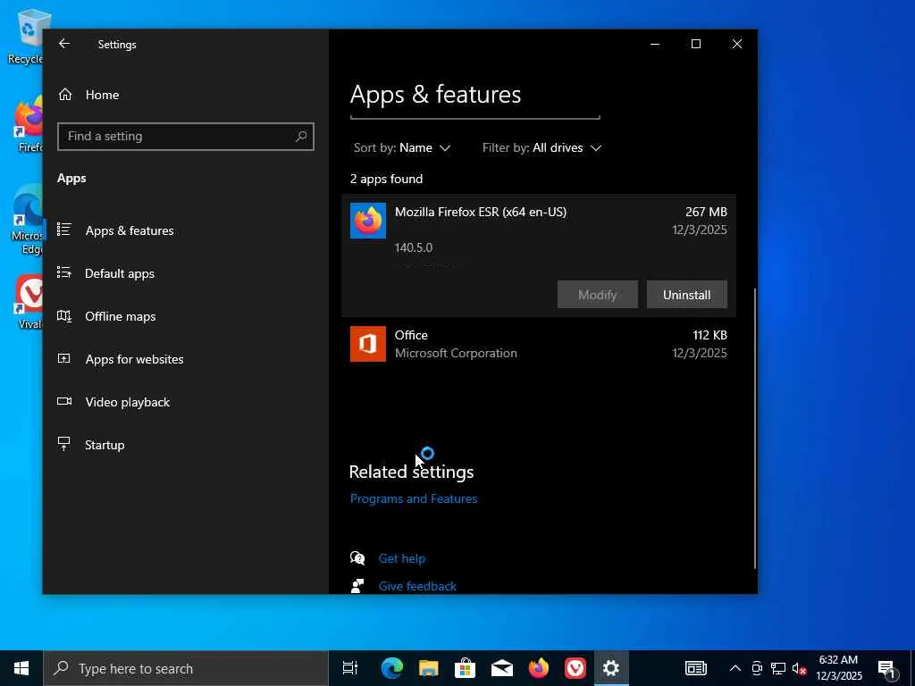Open the Give feedback link
The height and width of the screenshot is (686, 915).
[417, 586]
